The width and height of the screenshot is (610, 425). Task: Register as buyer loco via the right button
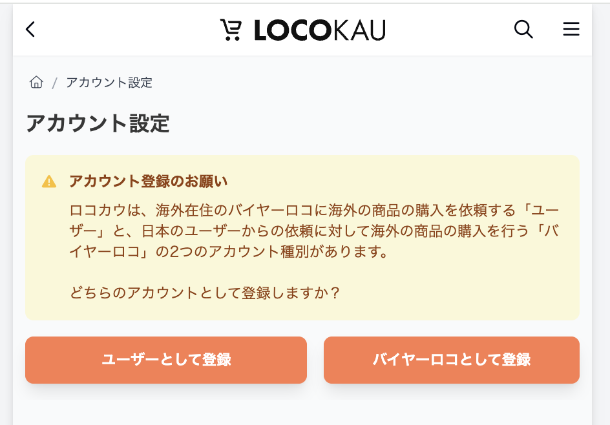tap(450, 360)
